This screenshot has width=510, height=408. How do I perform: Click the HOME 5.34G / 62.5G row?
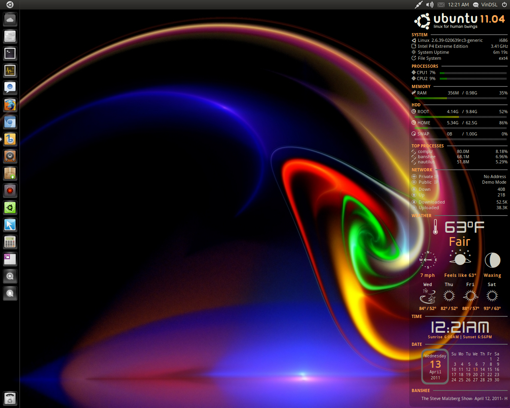(459, 123)
